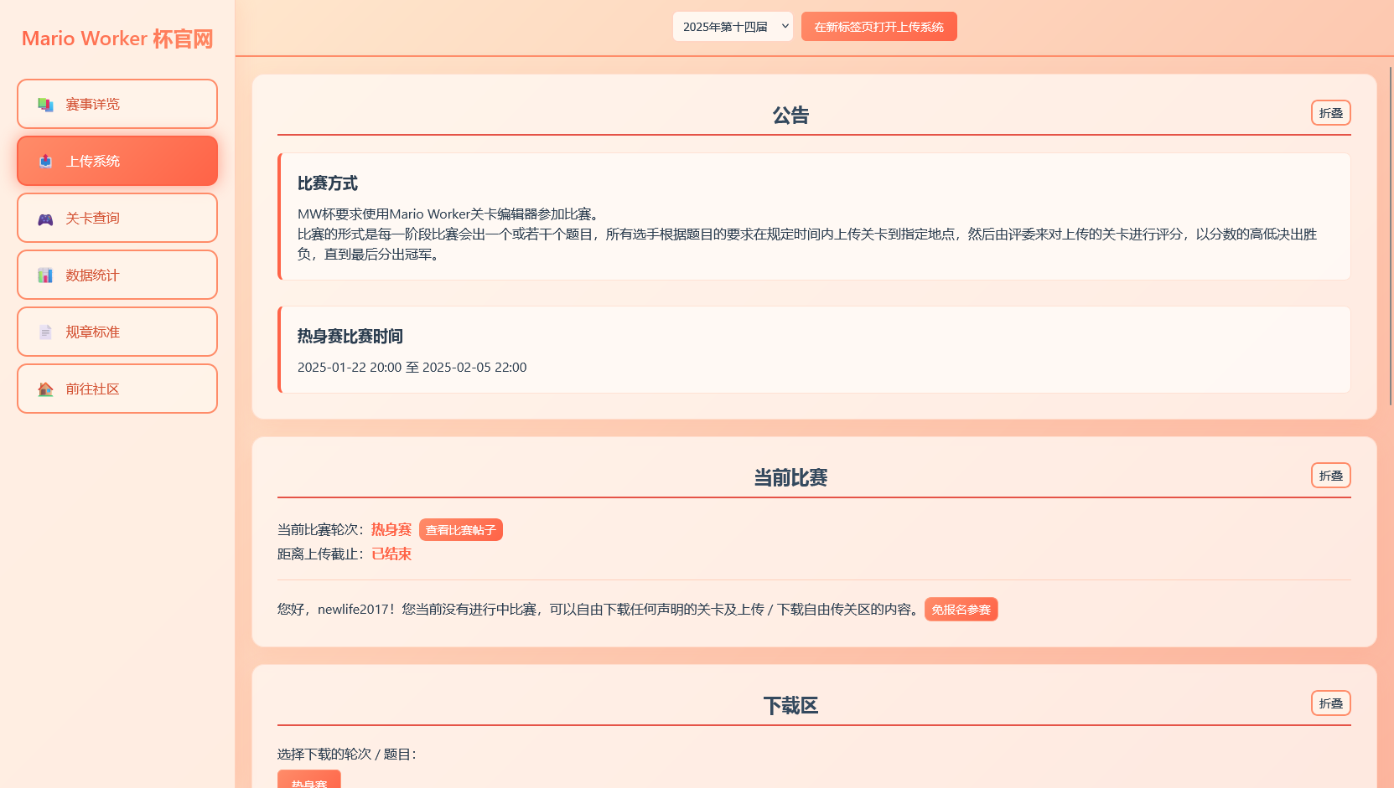The height and width of the screenshot is (788, 1394).
Task: Click the Mario Worker 杯官网 site title
Action: tap(117, 39)
